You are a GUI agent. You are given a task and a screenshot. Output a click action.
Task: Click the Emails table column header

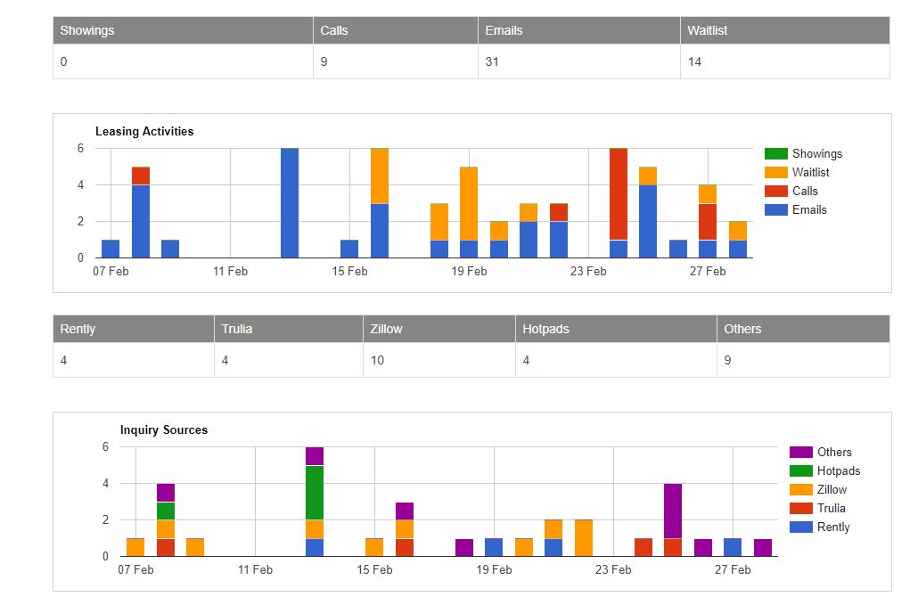pyautogui.click(x=504, y=30)
